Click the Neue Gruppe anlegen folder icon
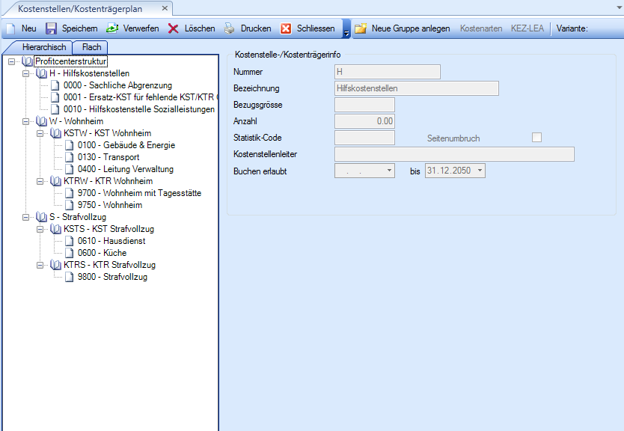 (361, 28)
